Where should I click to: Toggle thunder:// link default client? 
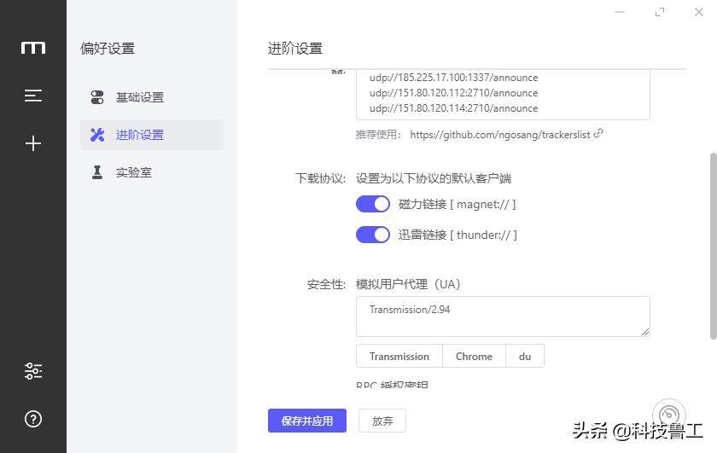373,235
